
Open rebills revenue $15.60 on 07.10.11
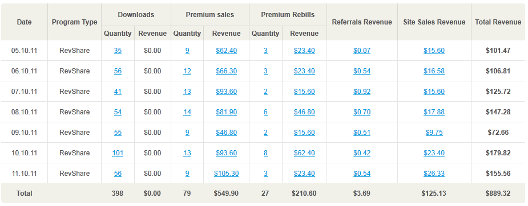pyautogui.click(x=304, y=92)
